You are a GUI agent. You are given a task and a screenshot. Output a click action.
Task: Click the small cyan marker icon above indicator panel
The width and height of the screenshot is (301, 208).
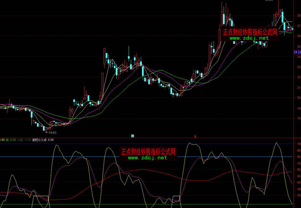point(132,136)
